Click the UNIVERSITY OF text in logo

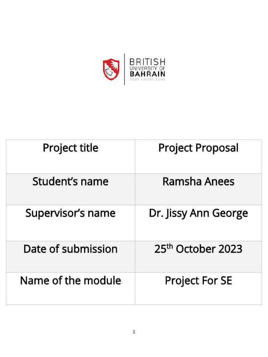(147, 69)
